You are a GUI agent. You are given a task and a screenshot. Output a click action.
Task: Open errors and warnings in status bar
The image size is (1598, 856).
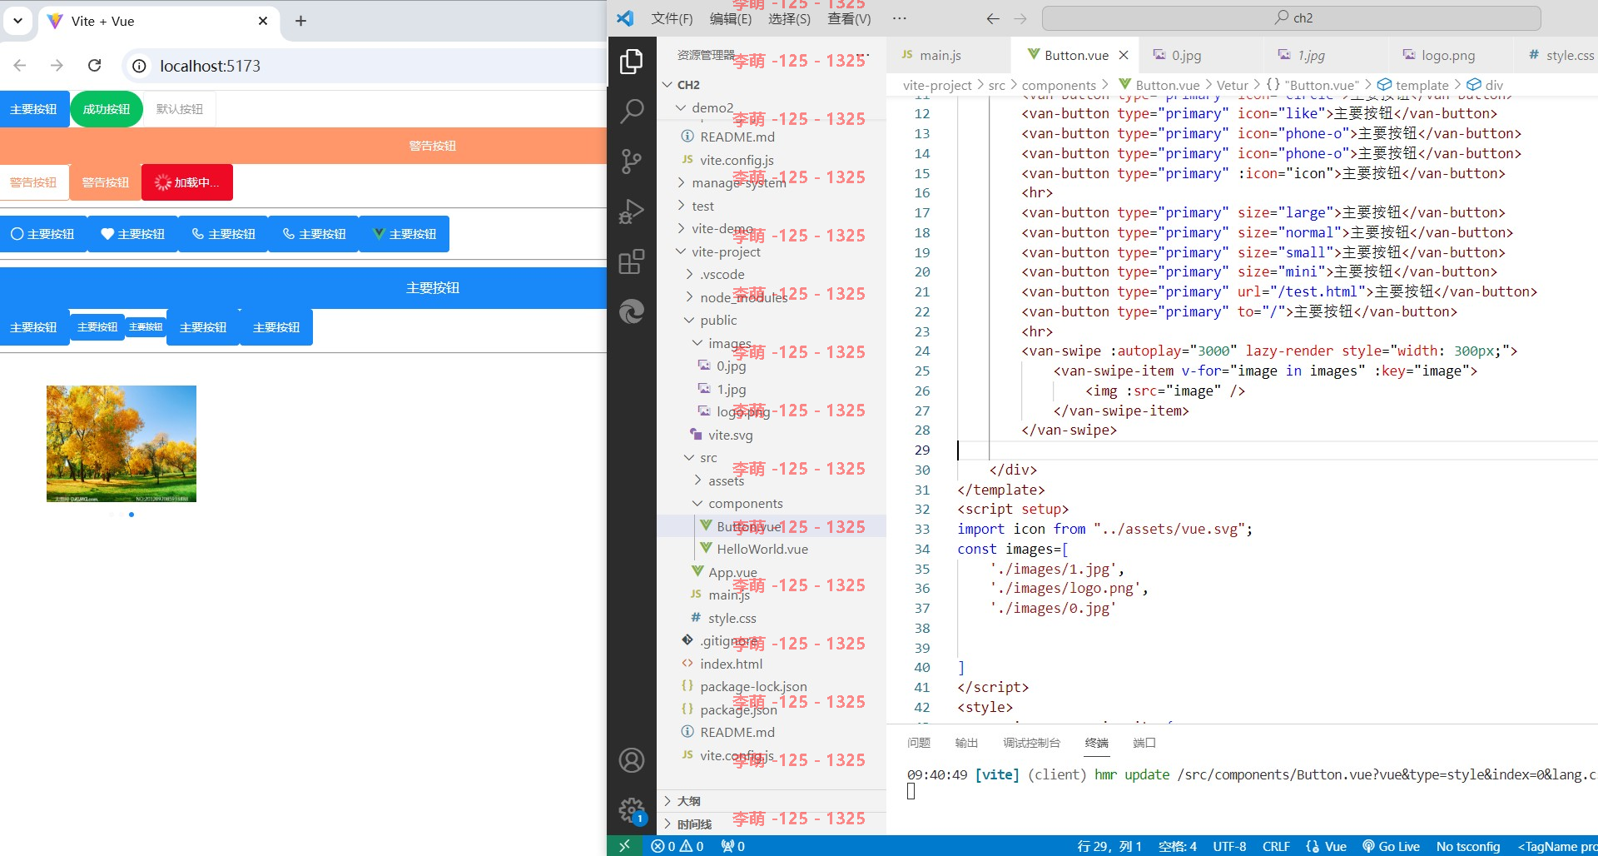pos(677,846)
